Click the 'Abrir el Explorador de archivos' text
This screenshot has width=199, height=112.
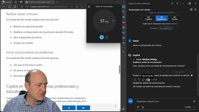pyautogui.click(x=28, y=37)
